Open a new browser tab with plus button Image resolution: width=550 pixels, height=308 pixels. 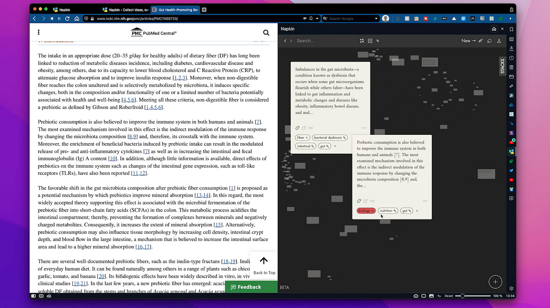204,9
